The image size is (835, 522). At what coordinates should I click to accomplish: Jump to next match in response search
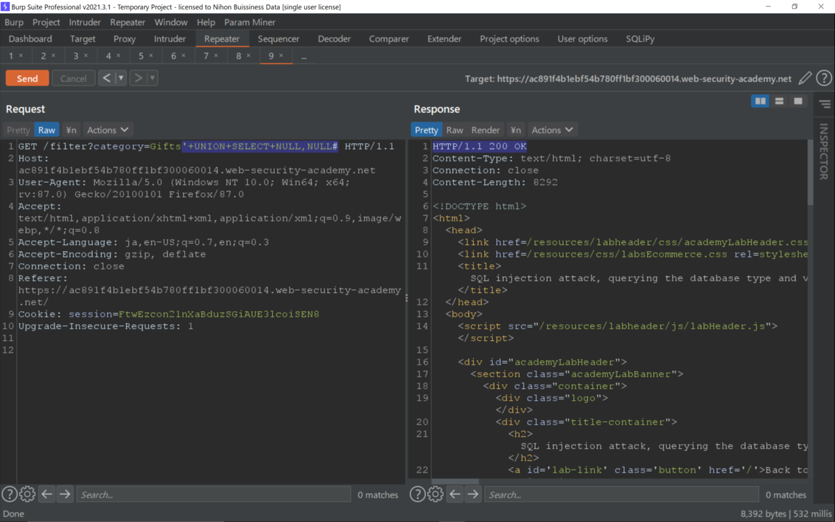click(473, 494)
